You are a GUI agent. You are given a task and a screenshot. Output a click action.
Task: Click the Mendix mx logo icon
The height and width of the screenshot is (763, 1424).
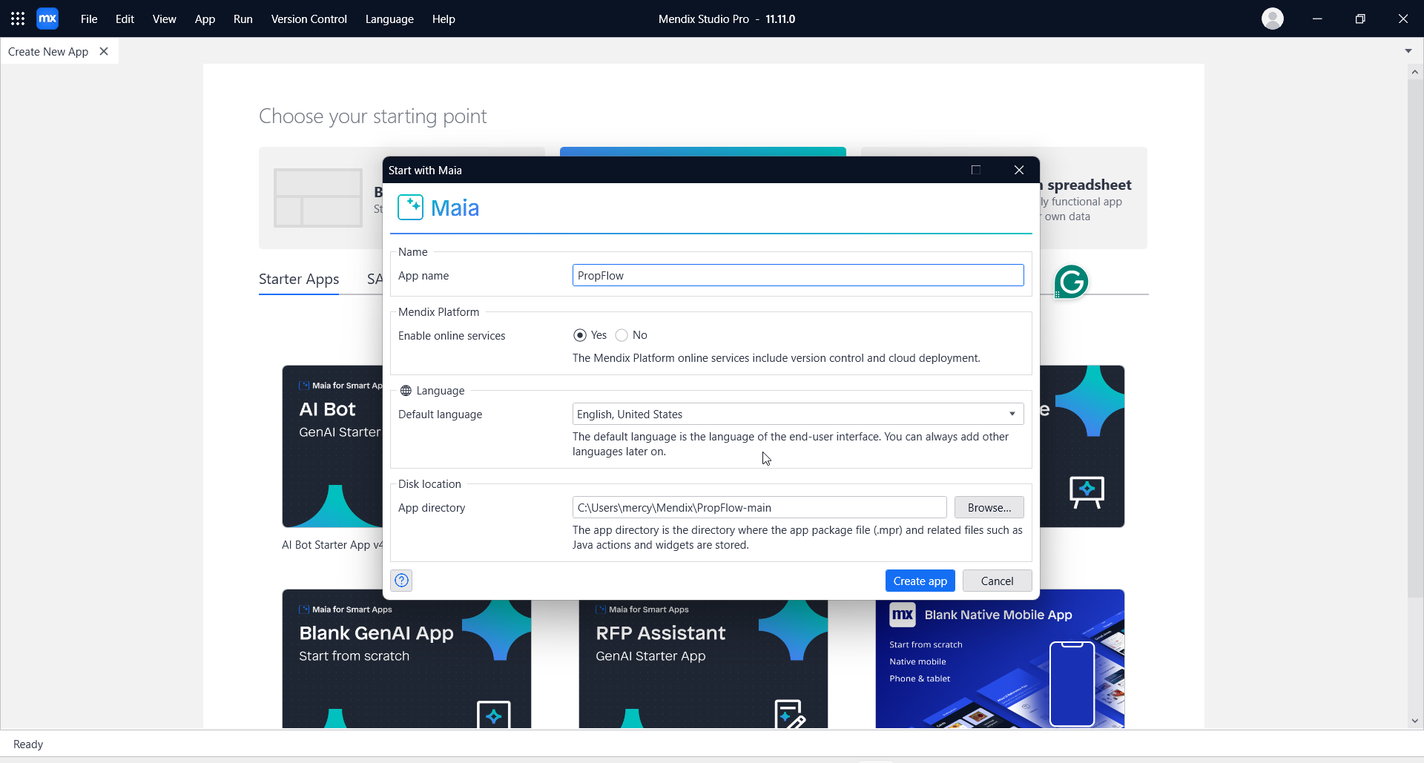(x=47, y=19)
